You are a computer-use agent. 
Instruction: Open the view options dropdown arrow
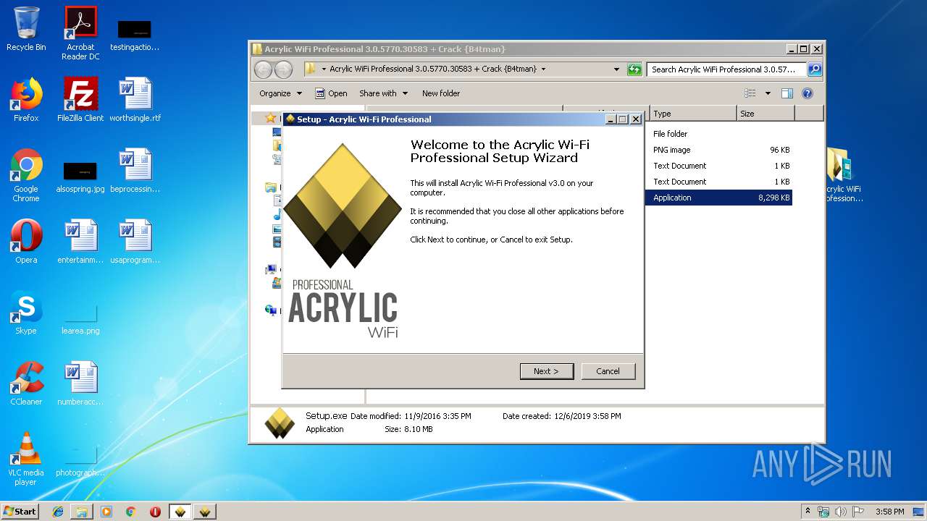pos(768,93)
